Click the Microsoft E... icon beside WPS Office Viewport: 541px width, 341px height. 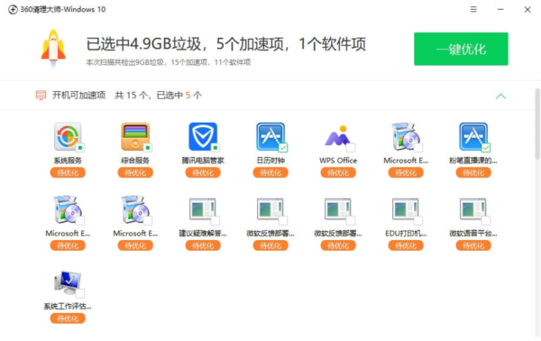pyautogui.click(x=406, y=136)
